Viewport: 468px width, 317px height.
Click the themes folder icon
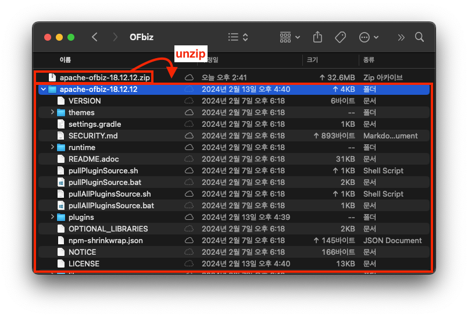(61, 112)
